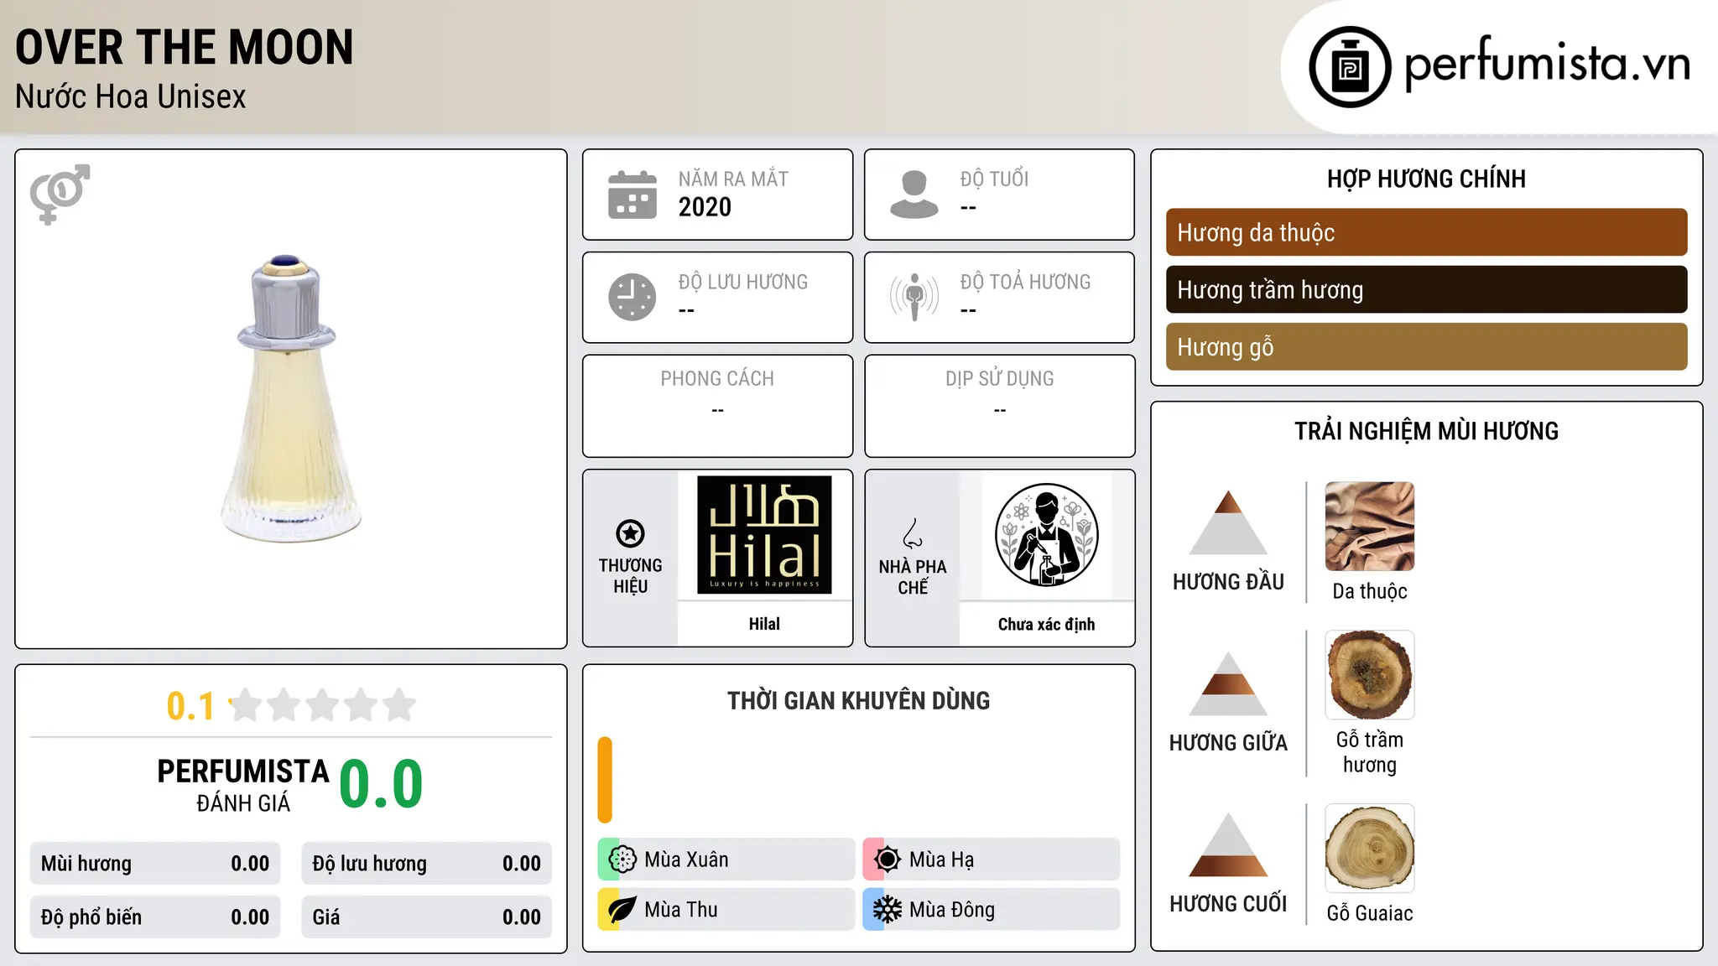Click the Phong cách card
Image resolution: width=1718 pixels, height=966 pixels.
click(717, 406)
